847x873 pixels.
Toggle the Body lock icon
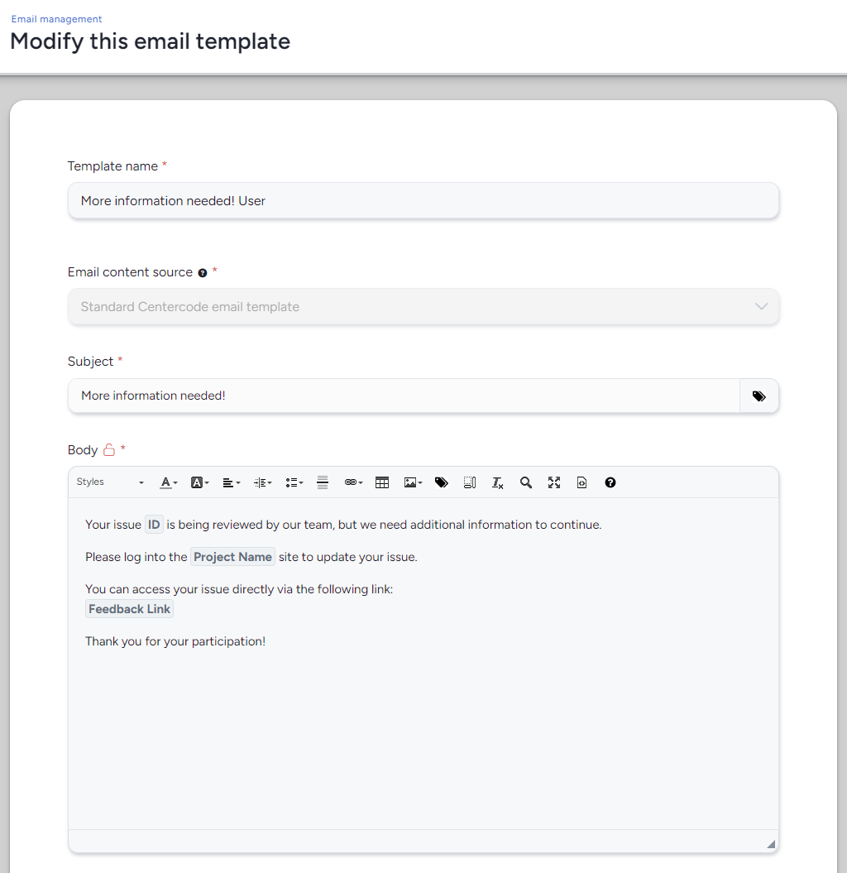[109, 450]
